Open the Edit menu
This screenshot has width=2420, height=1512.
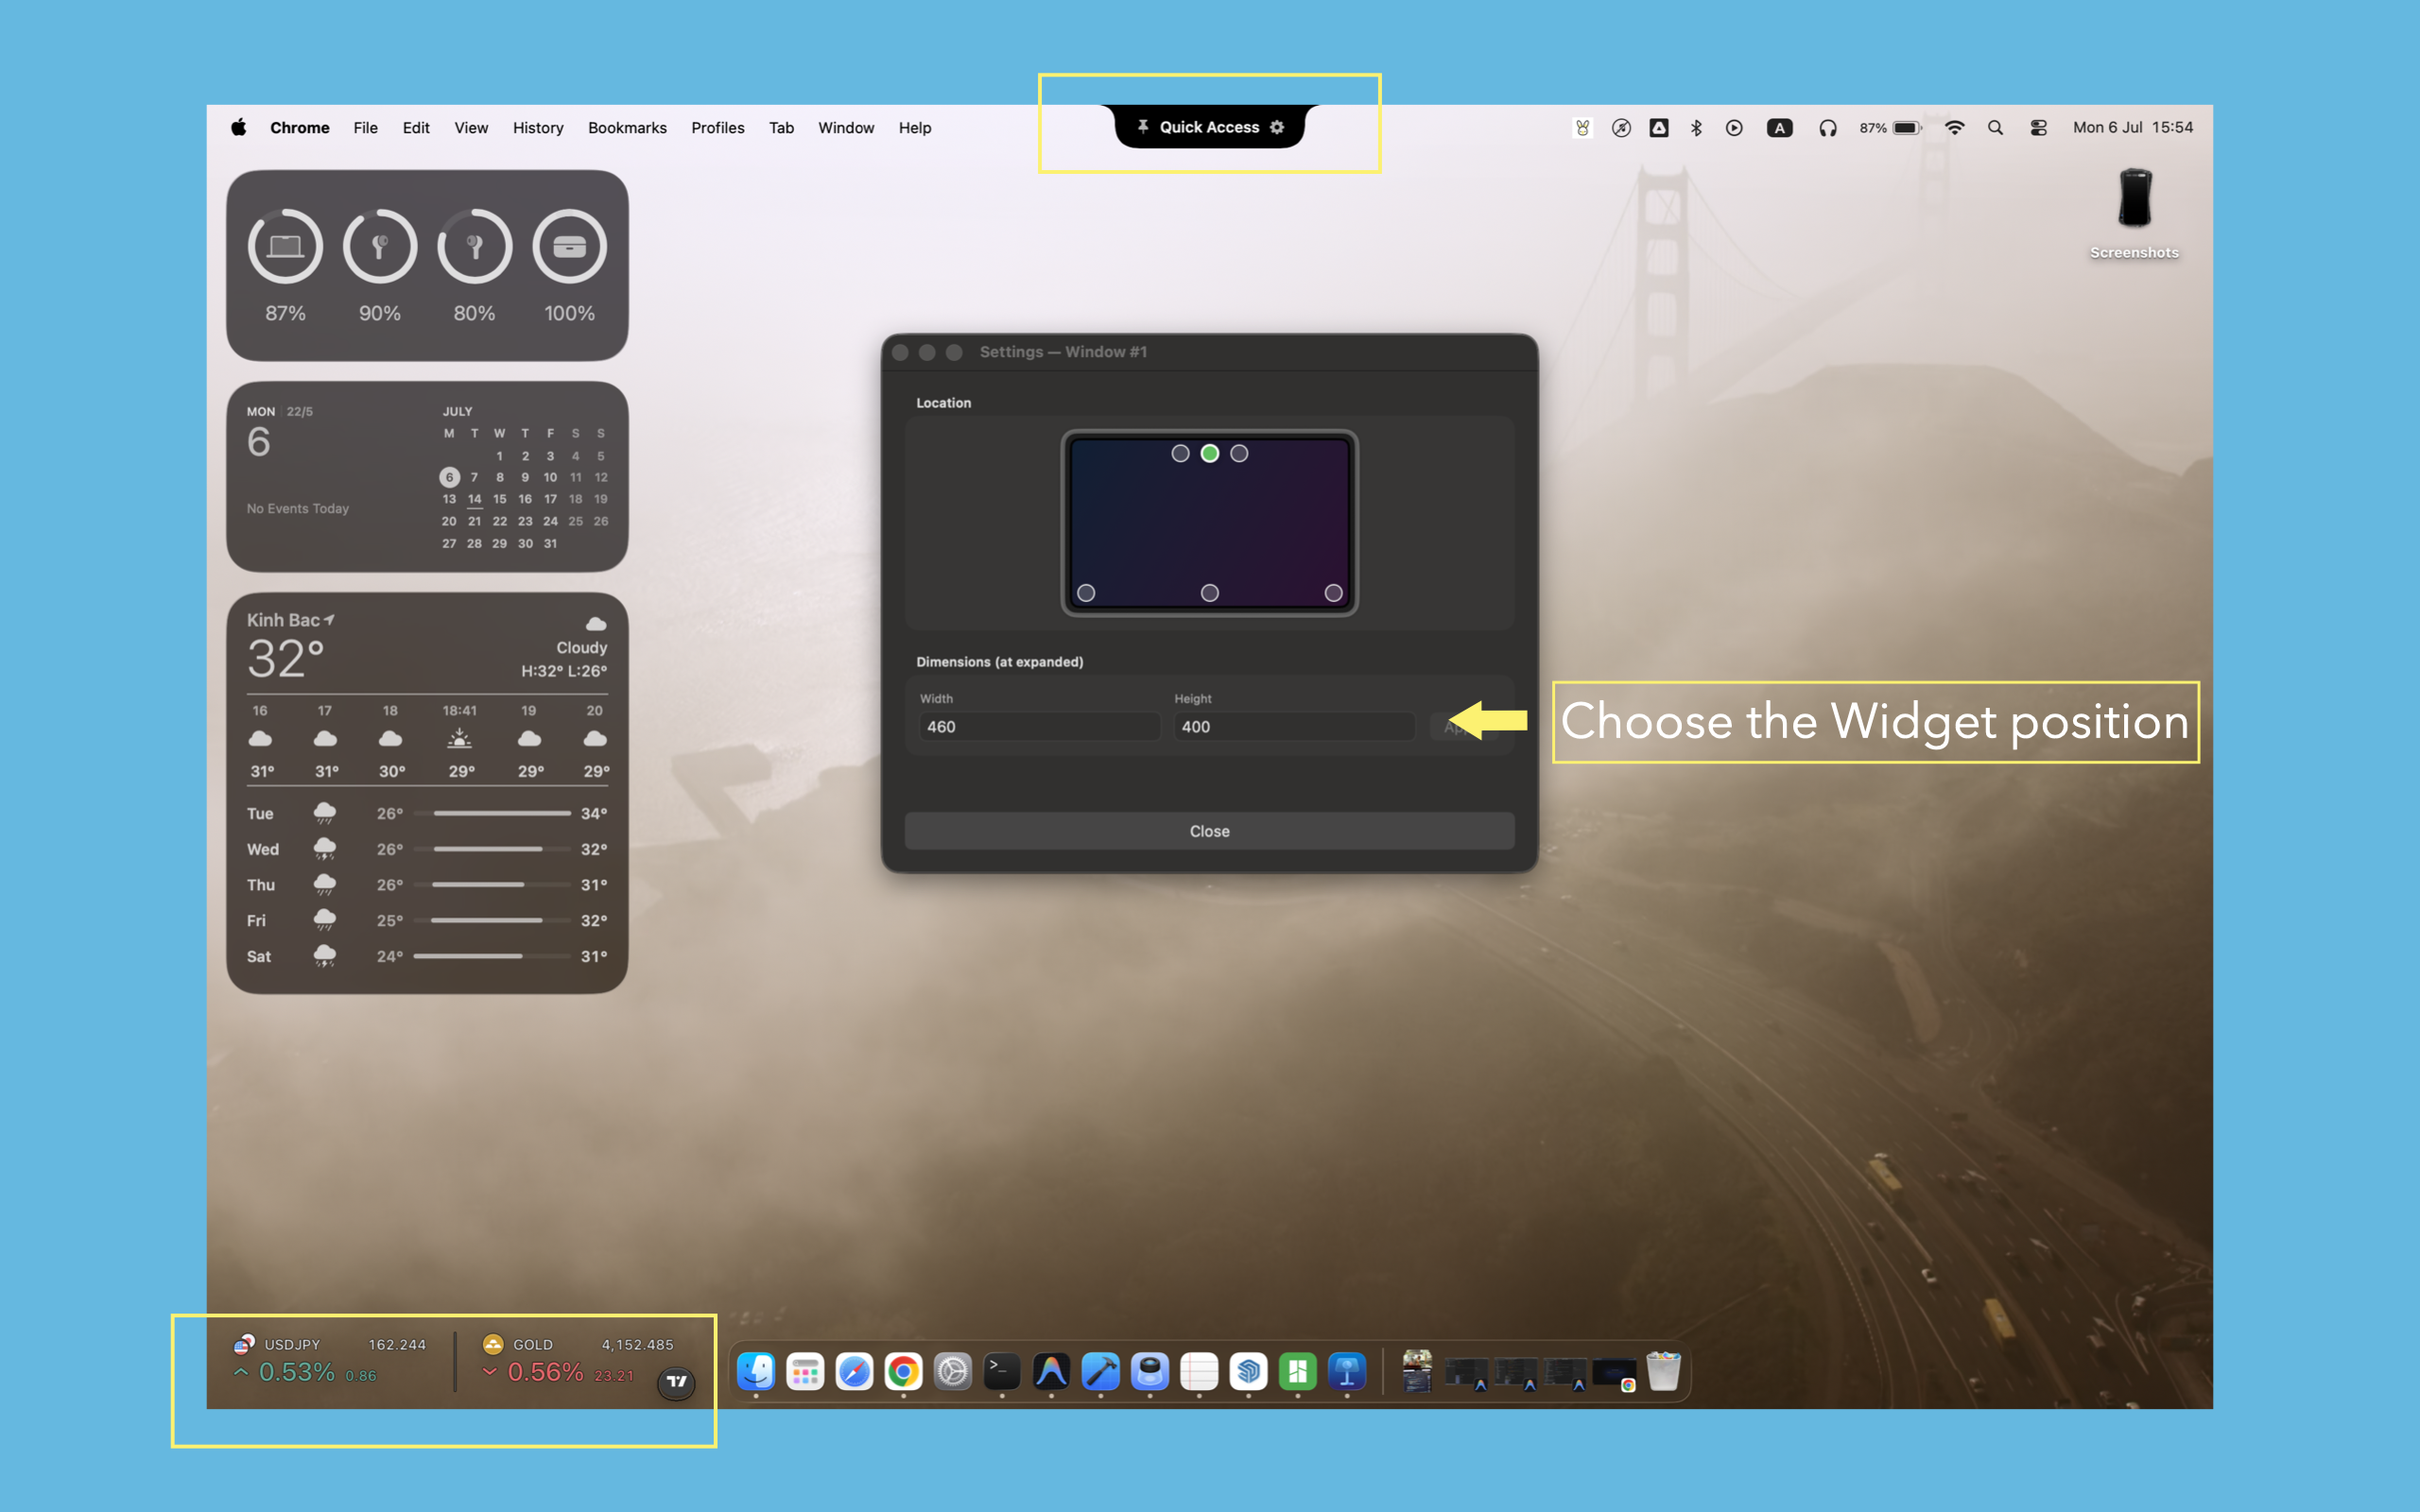click(x=416, y=128)
